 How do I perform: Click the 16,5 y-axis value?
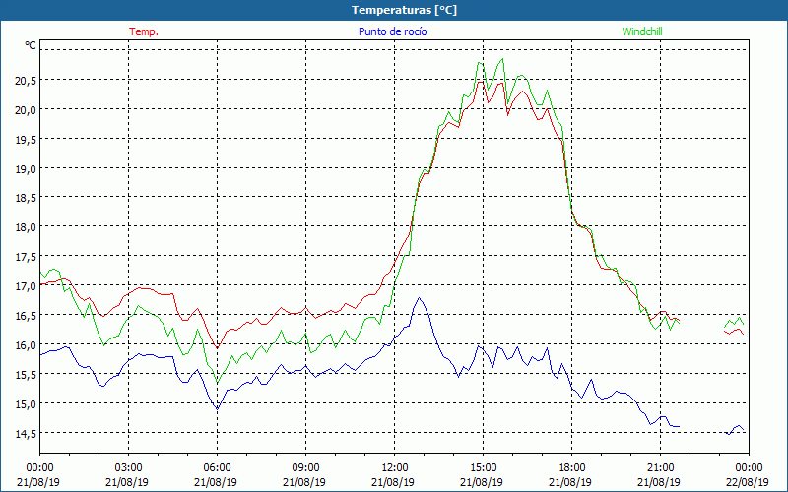[25, 316]
